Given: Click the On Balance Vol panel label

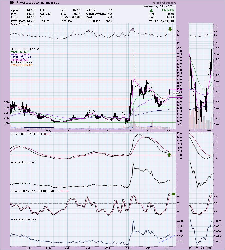Looking at the screenshot, I should click(x=24, y=163).
